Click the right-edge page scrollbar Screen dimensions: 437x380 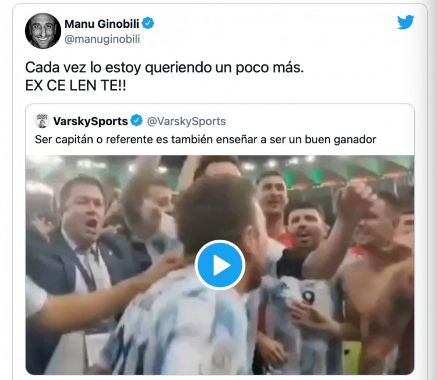coord(434,190)
